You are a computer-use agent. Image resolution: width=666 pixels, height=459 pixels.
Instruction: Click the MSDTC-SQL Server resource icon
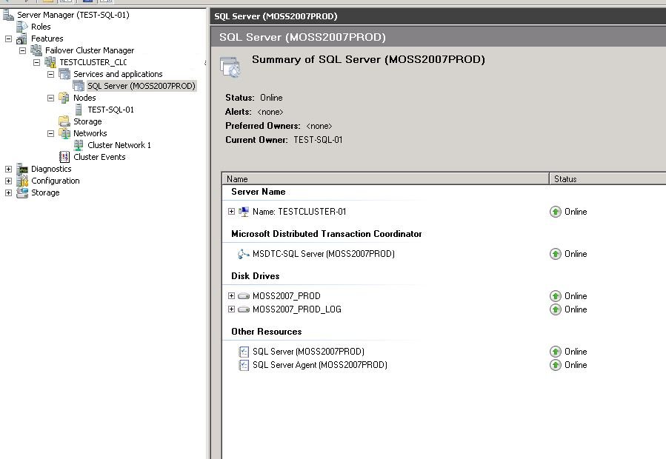pos(244,254)
